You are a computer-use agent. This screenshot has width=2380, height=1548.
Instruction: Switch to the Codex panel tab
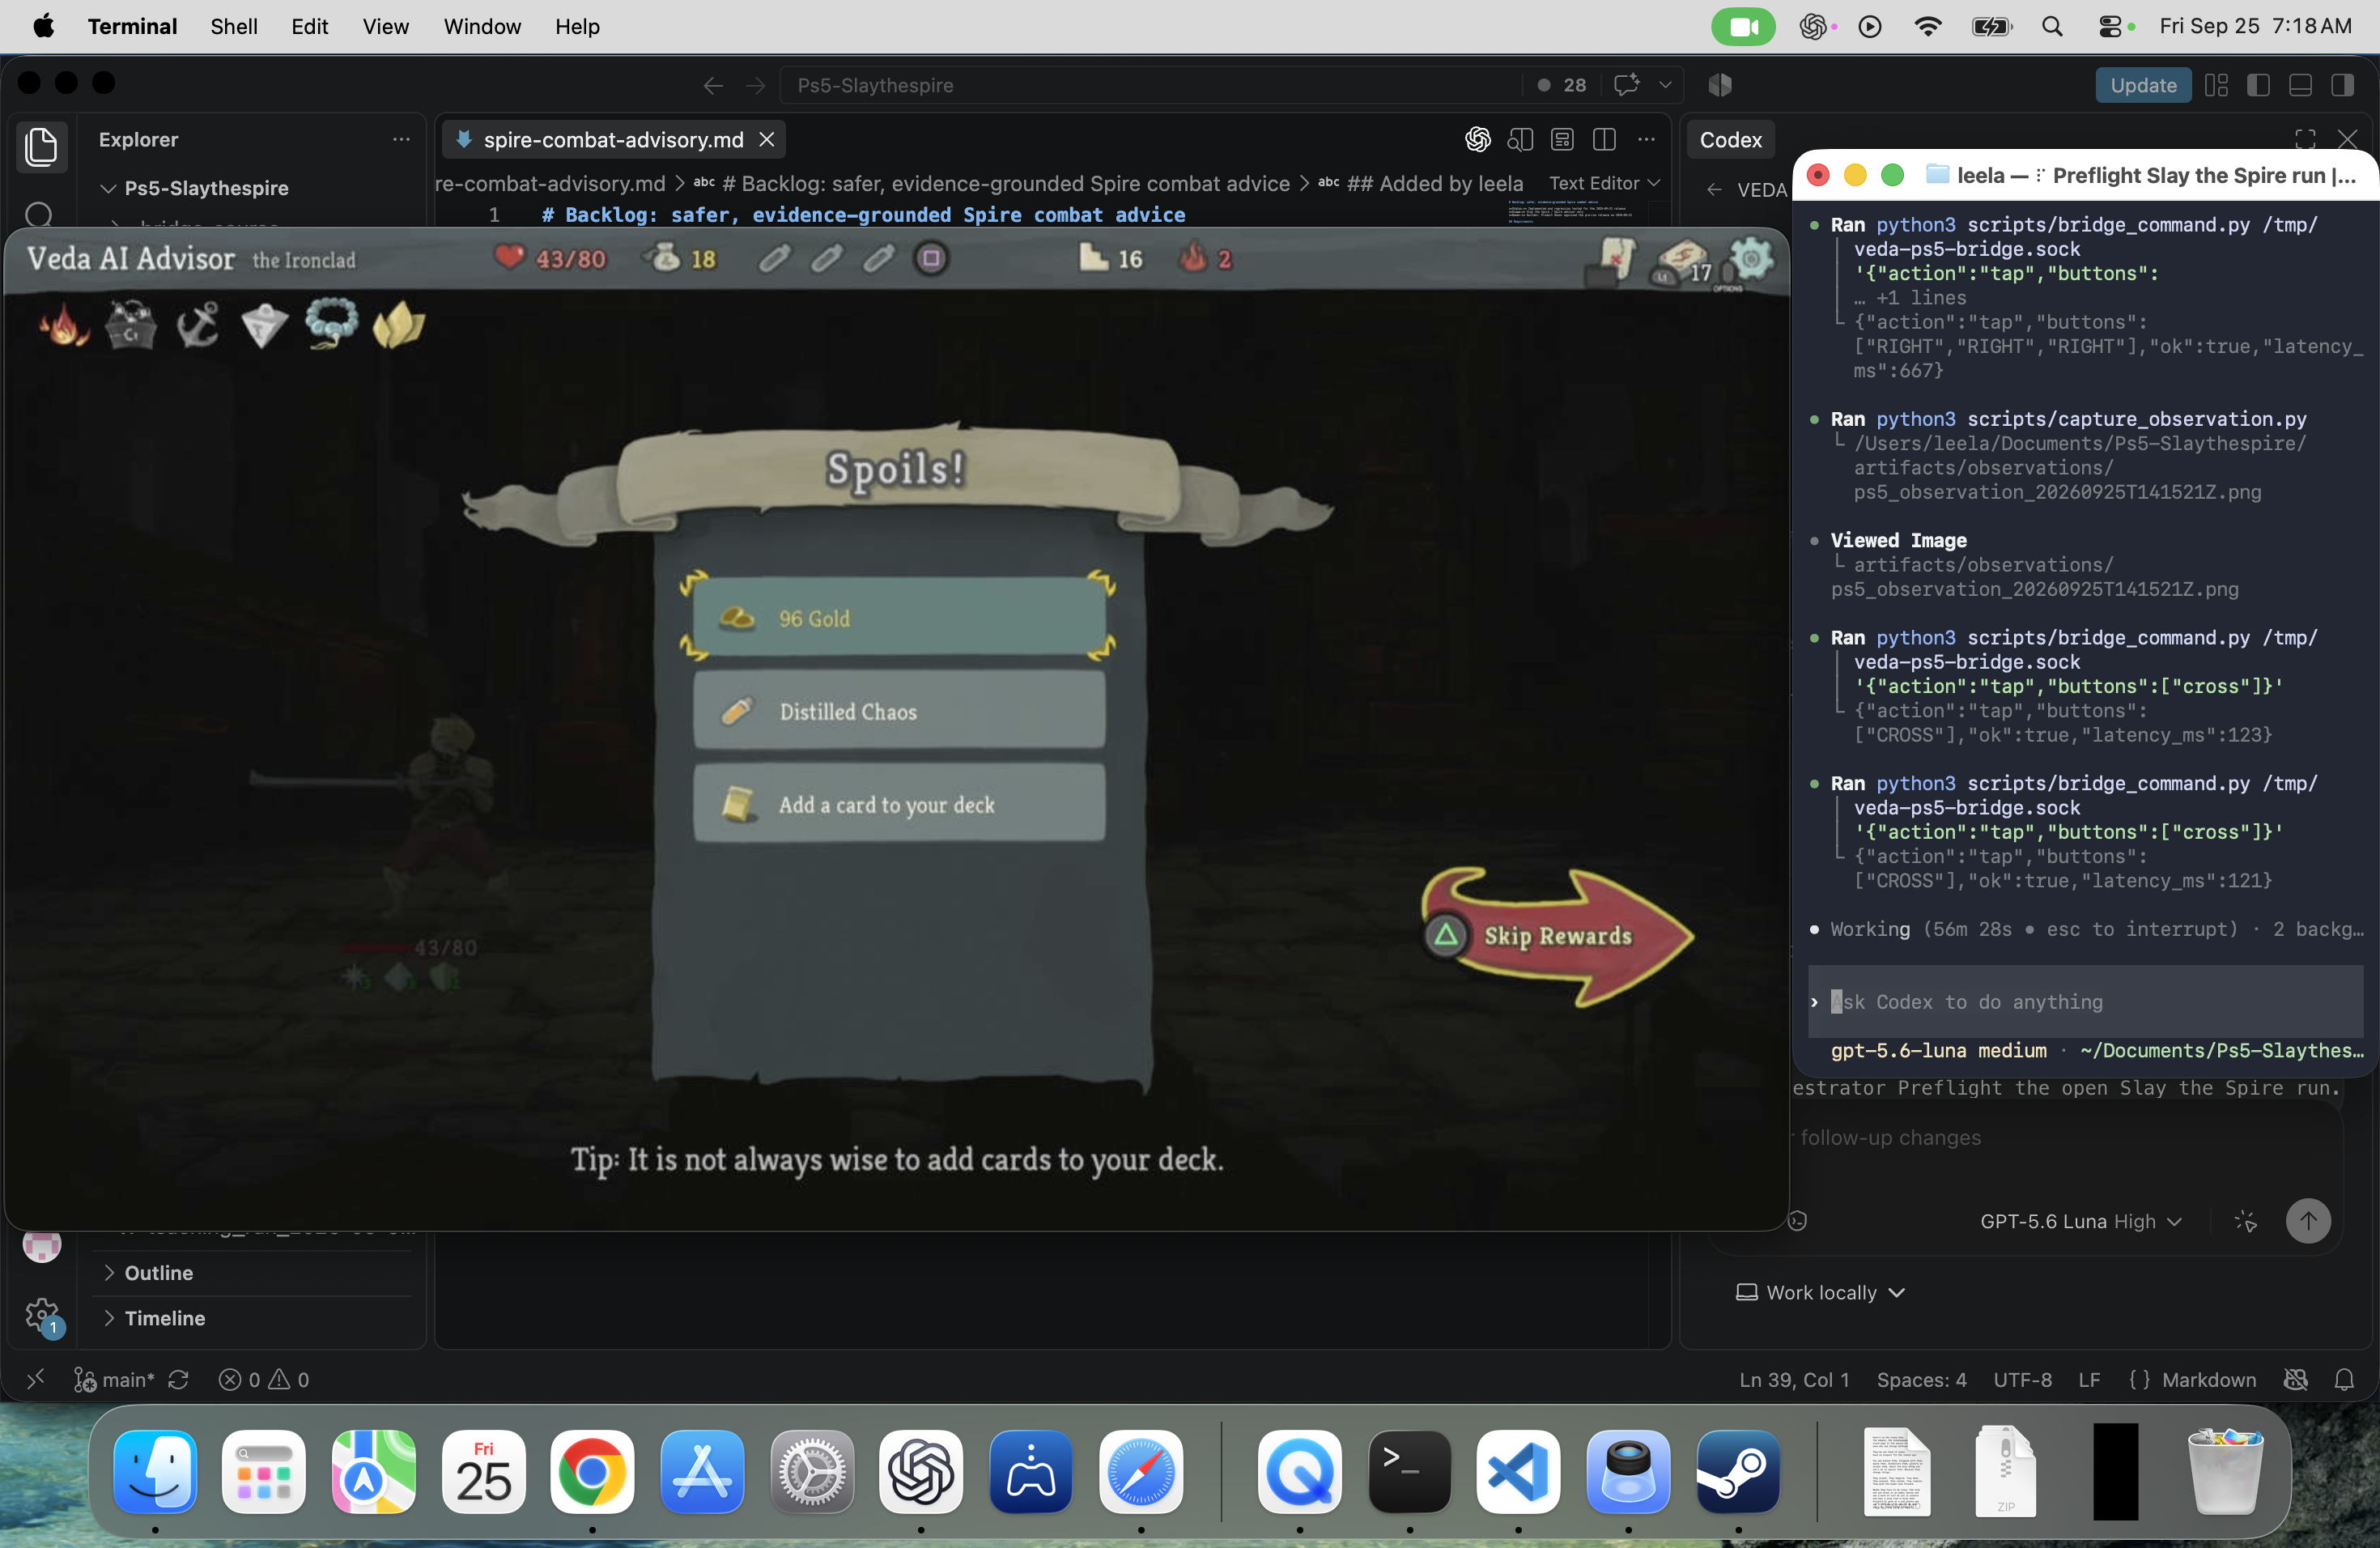1730,140
